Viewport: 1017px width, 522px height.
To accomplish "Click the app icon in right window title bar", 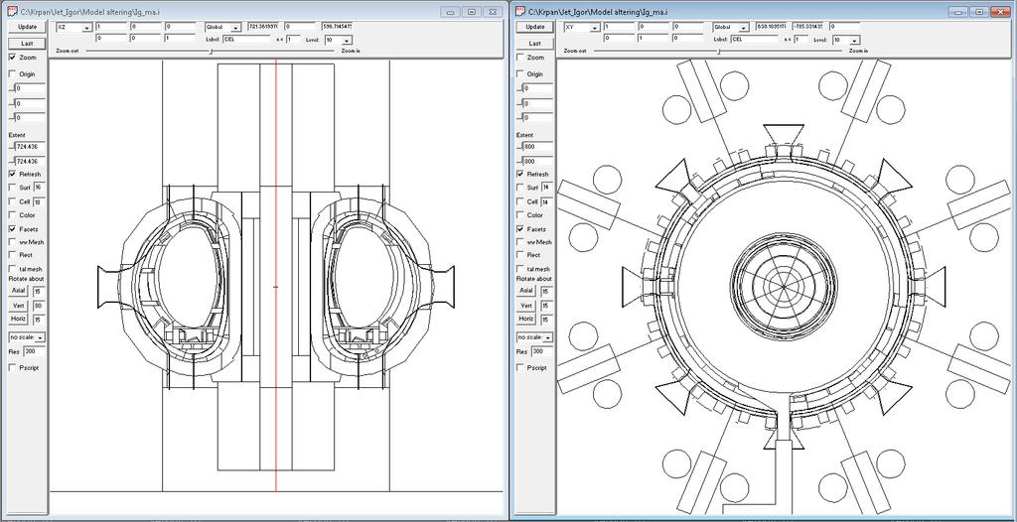I will click(x=520, y=12).
